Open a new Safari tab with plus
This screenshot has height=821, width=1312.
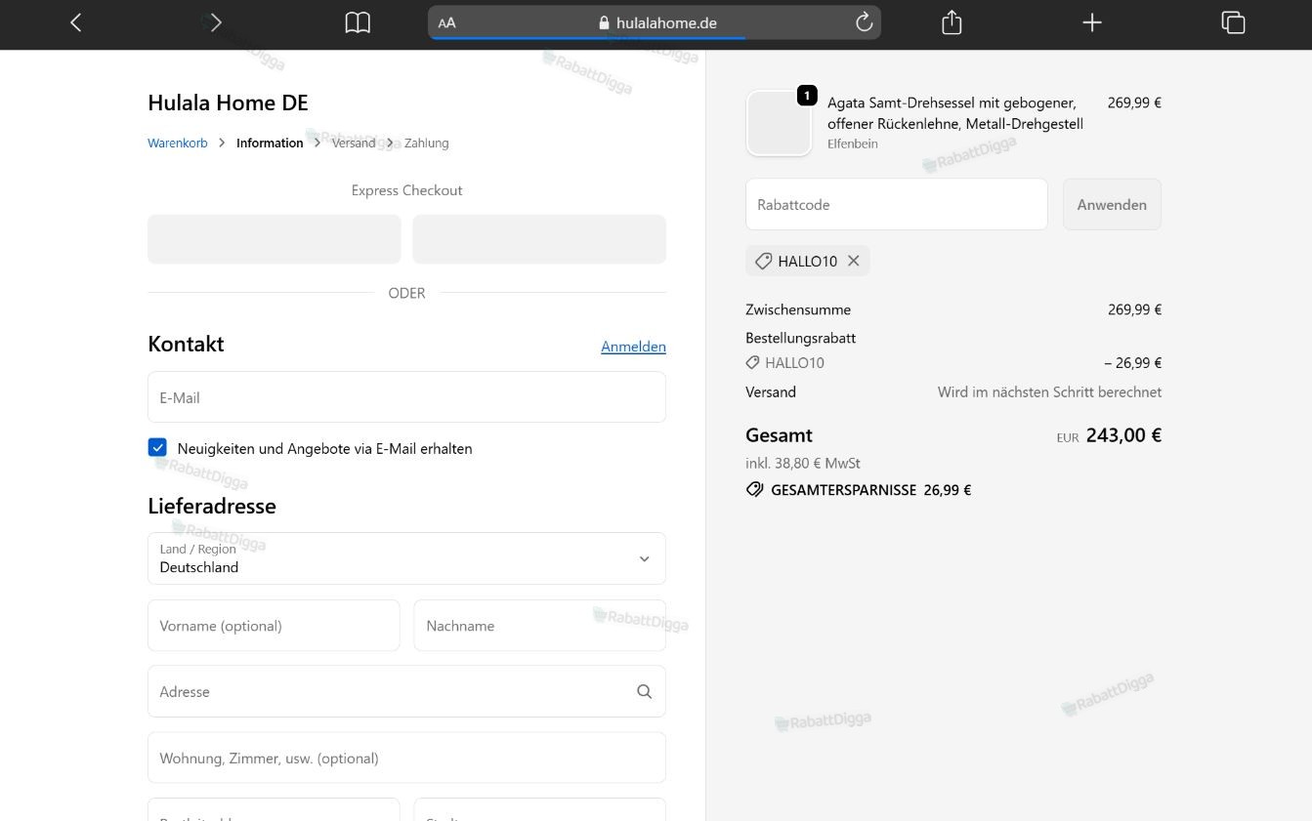(x=1092, y=22)
